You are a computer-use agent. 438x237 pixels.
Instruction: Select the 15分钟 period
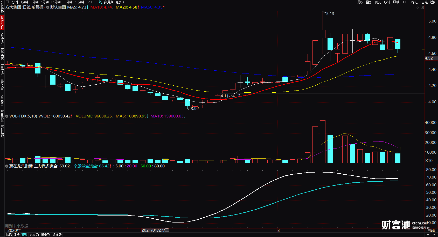[56, 2]
